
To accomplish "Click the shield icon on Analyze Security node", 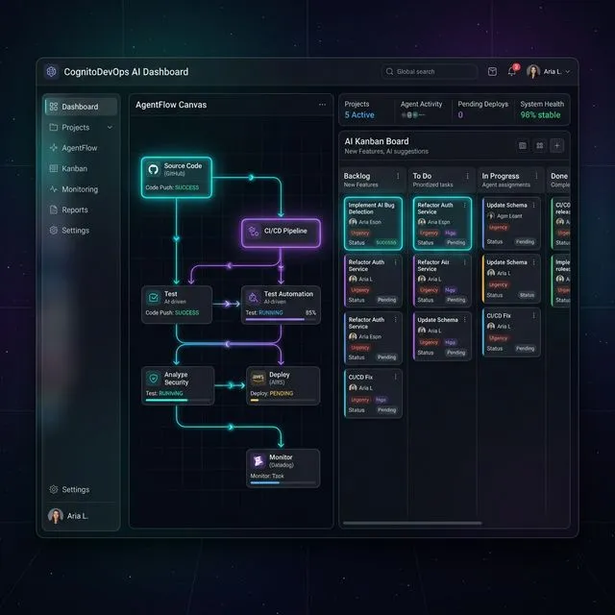I will tap(154, 379).
